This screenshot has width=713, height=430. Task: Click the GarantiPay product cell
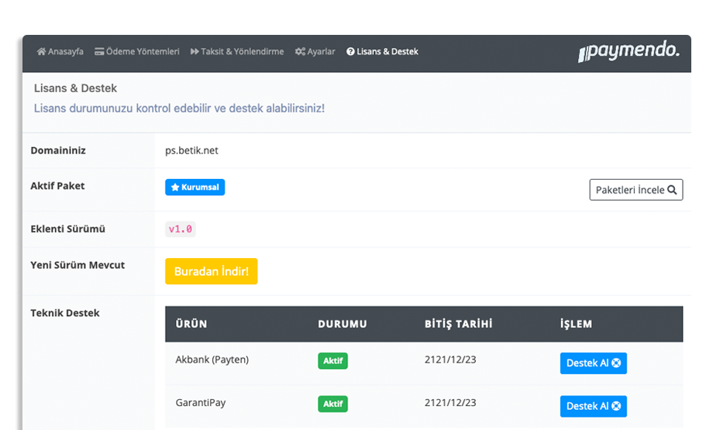(201, 403)
